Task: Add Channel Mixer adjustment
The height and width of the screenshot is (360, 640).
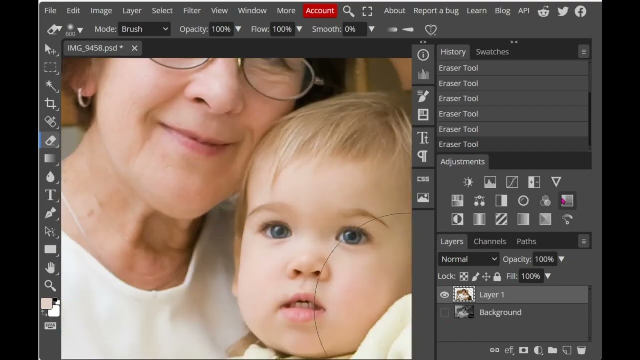Action: 545,201
